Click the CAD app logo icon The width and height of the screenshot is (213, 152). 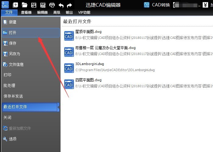(x=5, y=5)
